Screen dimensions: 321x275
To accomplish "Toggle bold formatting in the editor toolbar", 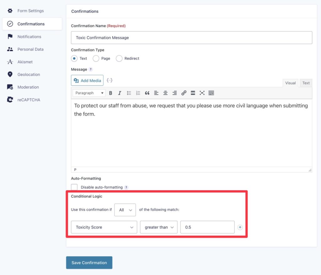I will (110, 93).
